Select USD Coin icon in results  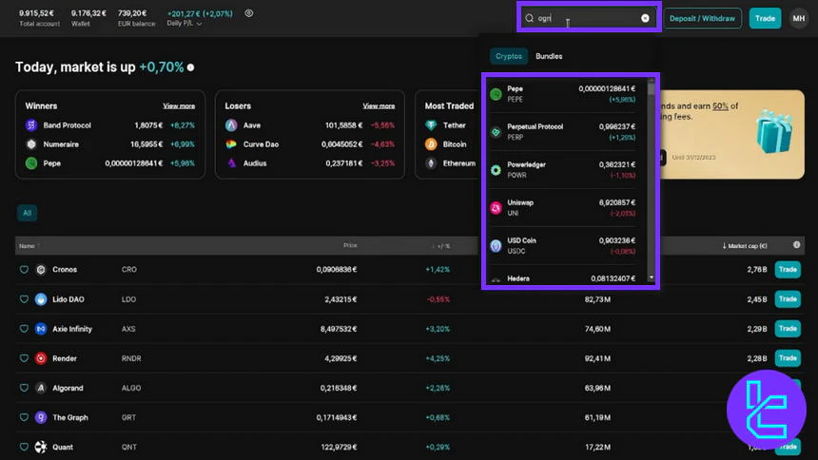496,245
